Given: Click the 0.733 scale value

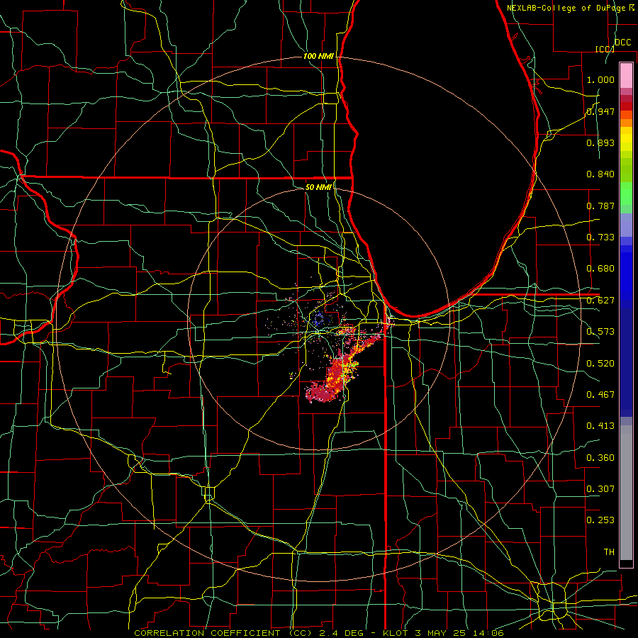Looking at the screenshot, I should (x=600, y=237).
